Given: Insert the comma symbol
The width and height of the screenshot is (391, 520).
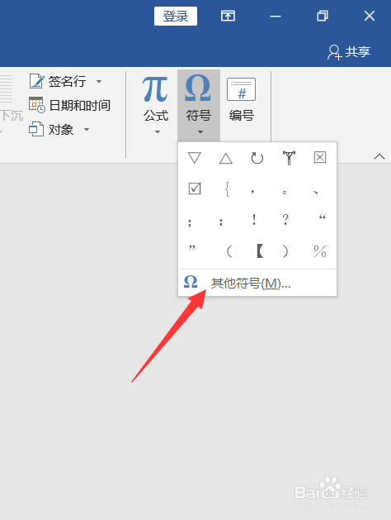Looking at the screenshot, I should coord(252,191).
